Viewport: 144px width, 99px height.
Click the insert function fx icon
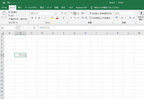[x=34, y=28]
